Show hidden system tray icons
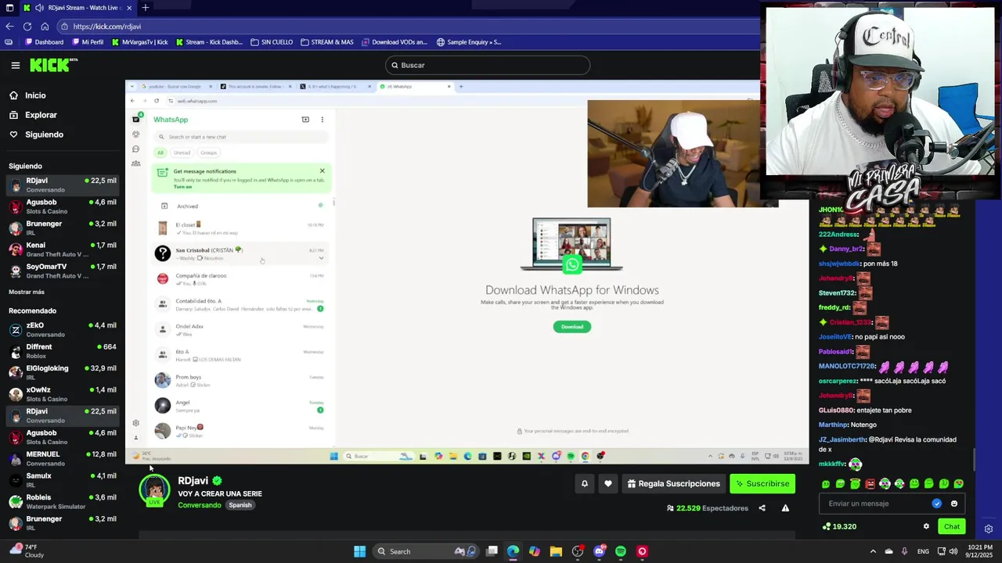1002x563 pixels. point(873,551)
